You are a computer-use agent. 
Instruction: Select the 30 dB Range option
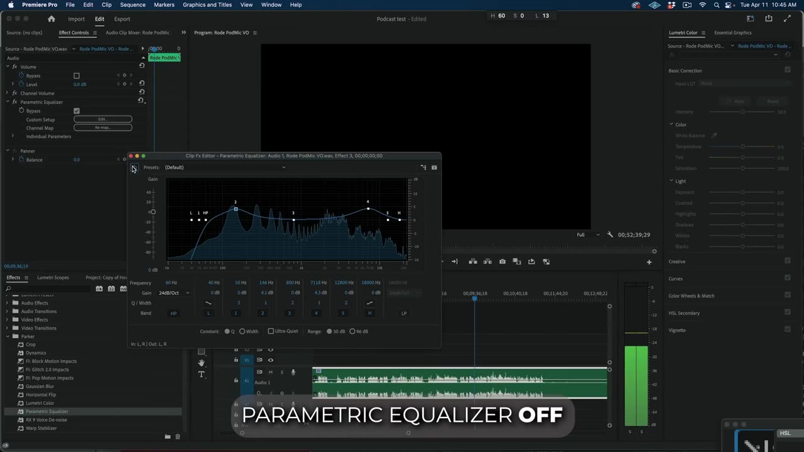pyautogui.click(x=329, y=331)
